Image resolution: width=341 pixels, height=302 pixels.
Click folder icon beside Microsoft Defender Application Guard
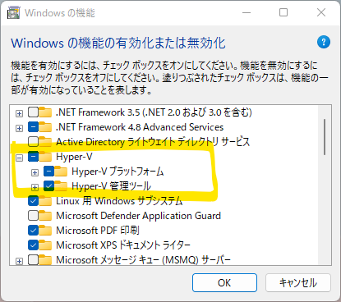(45, 216)
